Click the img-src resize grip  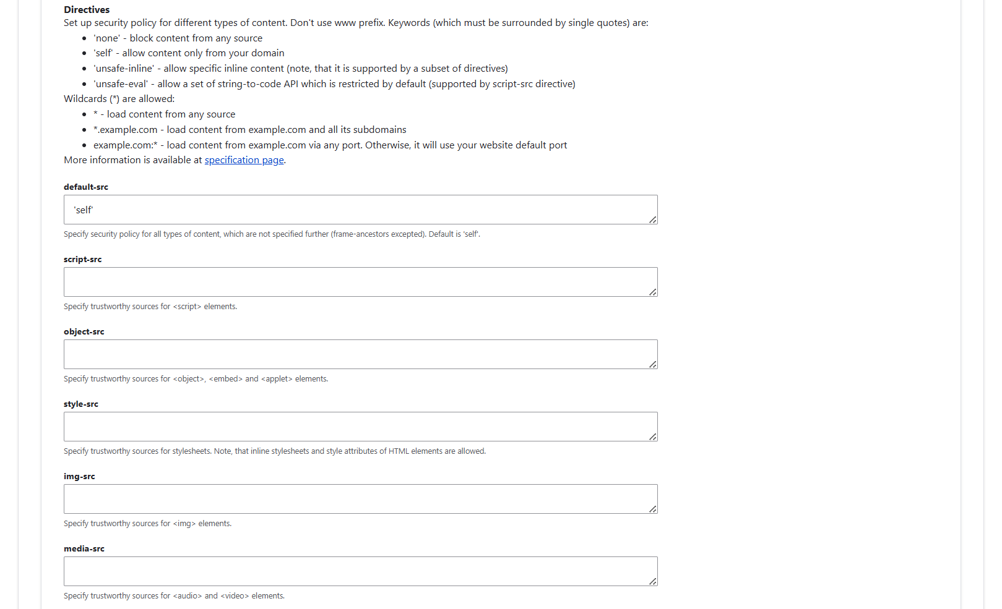pos(652,508)
